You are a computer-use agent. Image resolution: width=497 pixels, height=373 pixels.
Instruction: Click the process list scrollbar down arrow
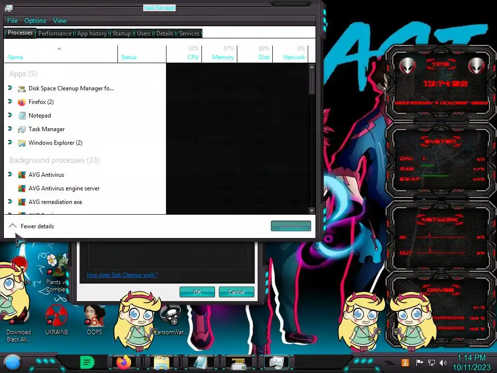[312, 211]
